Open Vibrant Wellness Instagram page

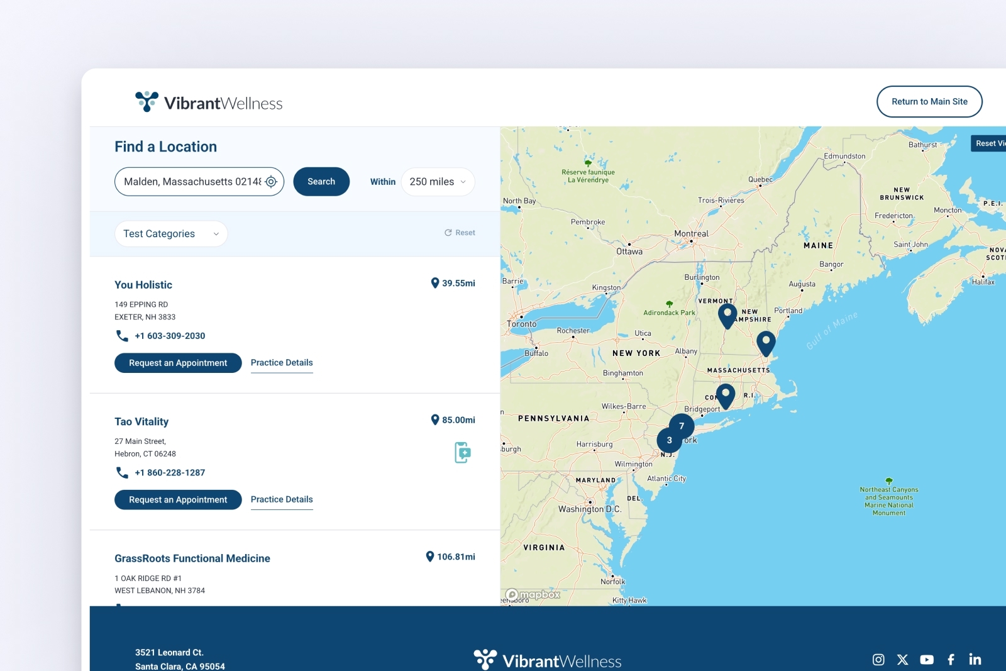click(x=878, y=659)
